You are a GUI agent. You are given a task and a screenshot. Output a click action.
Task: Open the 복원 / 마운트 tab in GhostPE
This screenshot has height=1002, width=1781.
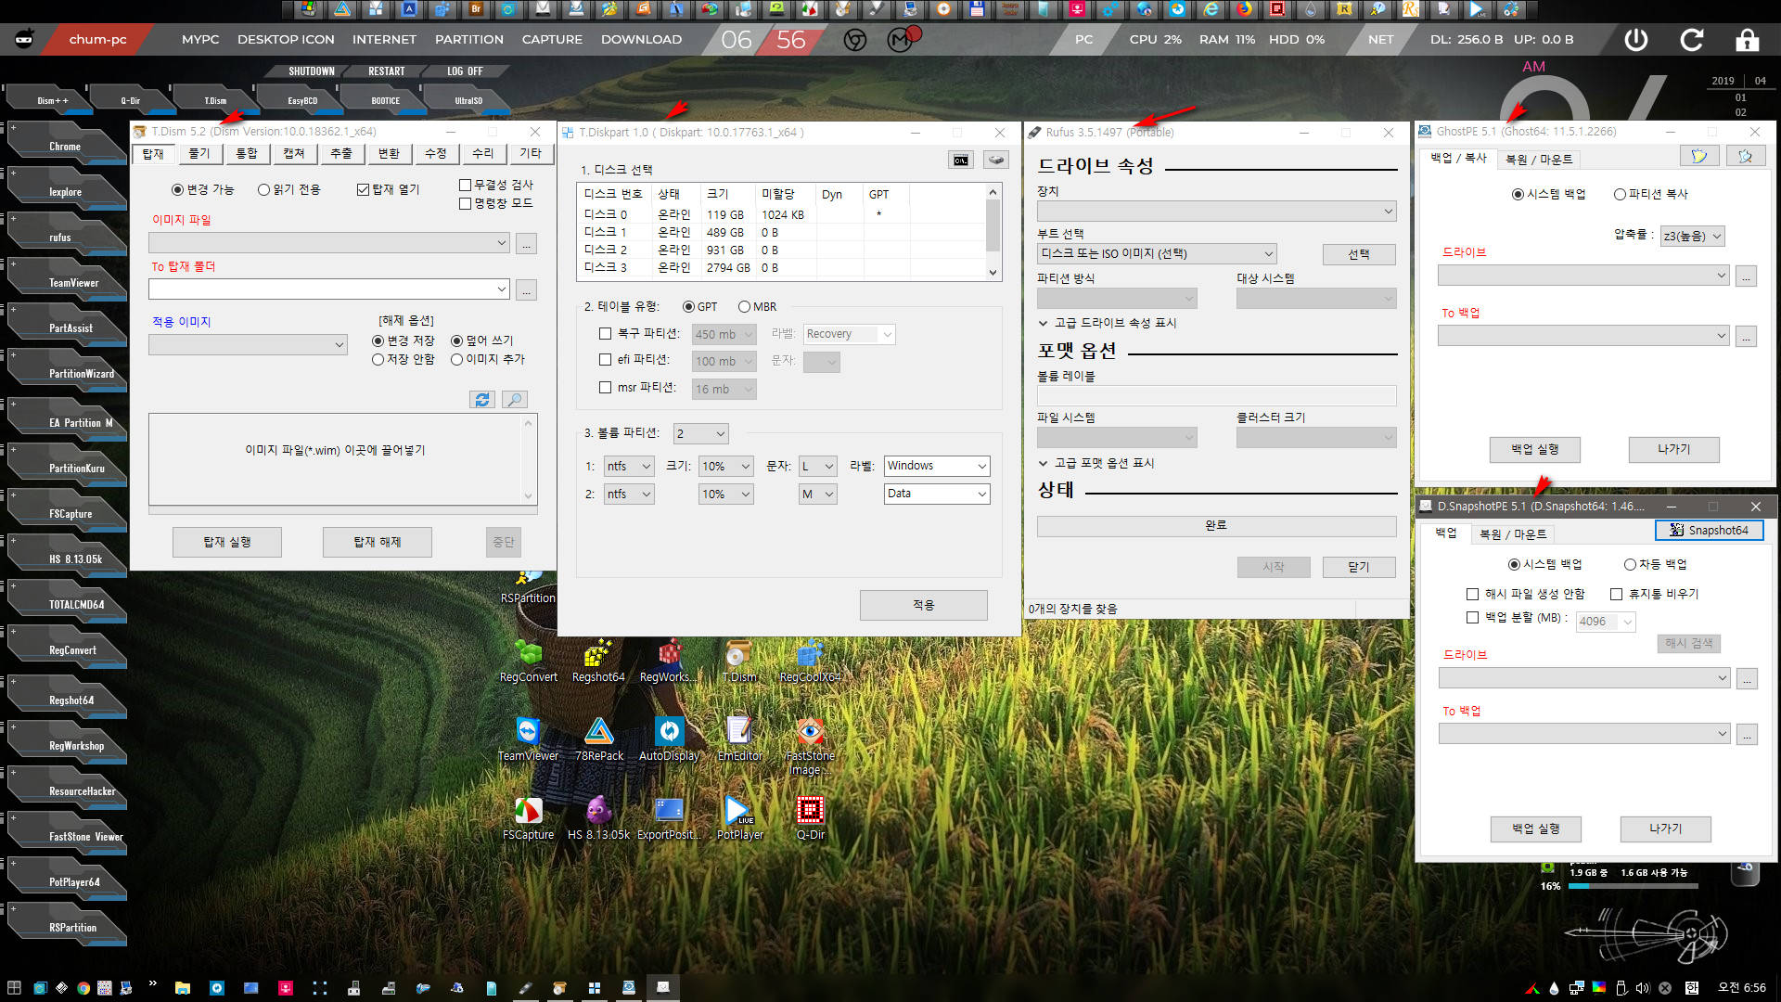[x=1539, y=160]
